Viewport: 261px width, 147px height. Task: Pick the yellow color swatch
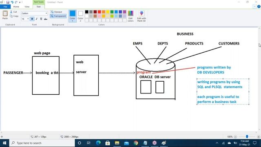coord(108,12)
